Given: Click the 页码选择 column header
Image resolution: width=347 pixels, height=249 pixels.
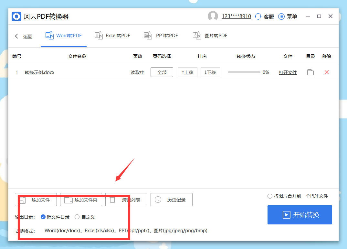Looking at the screenshot, I should tap(162, 56).
